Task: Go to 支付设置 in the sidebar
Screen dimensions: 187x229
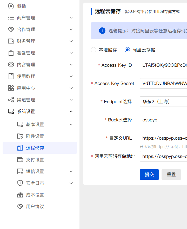Action: point(35,160)
